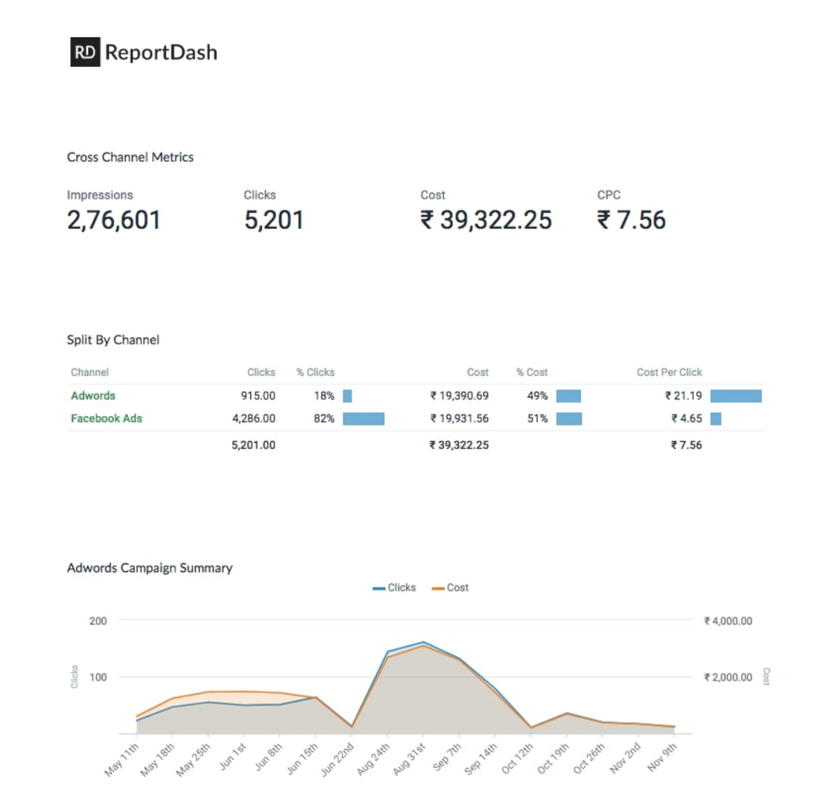Sort table by Cost Per Click header
This screenshot has height=792, width=839.
coord(670,372)
